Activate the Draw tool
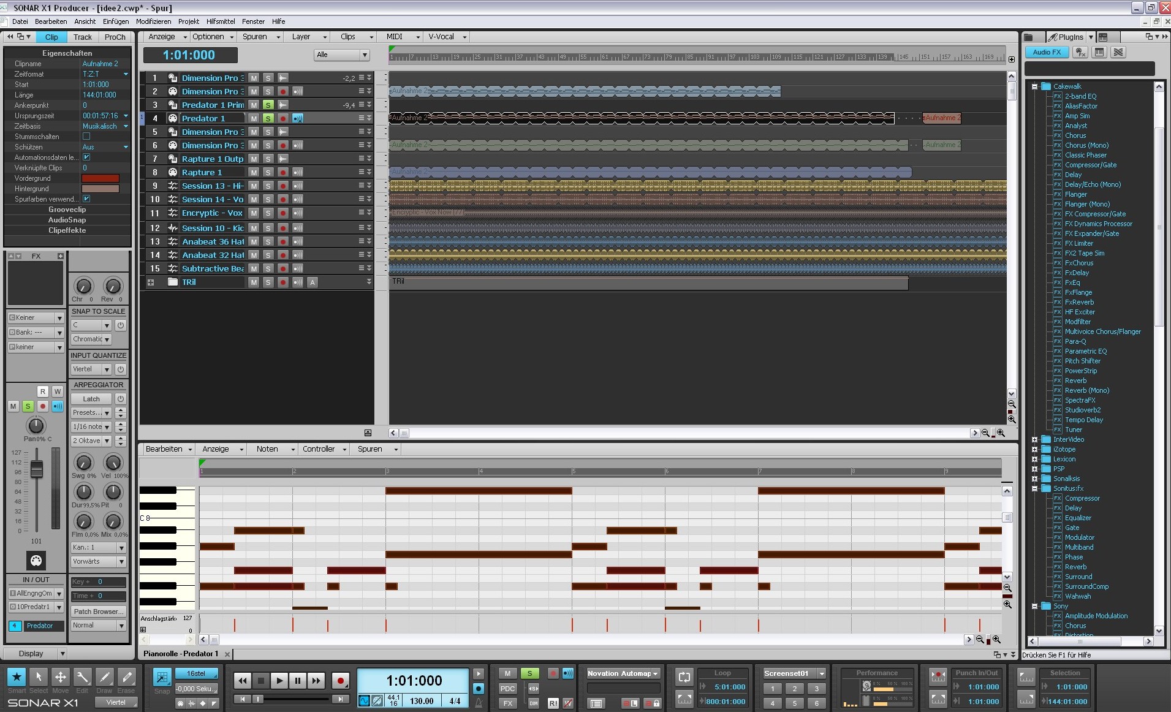This screenshot has width=1171, height=712. tap(104, 677)
